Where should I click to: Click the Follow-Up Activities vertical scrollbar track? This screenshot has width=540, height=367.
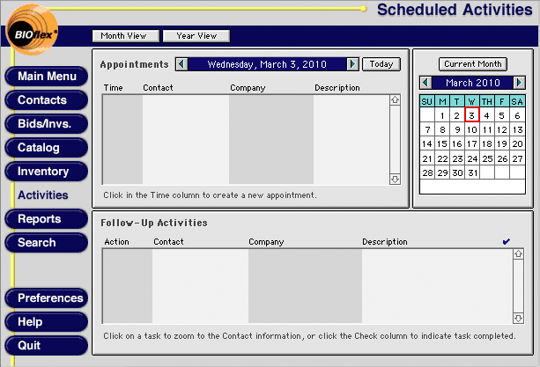(518, 286)
